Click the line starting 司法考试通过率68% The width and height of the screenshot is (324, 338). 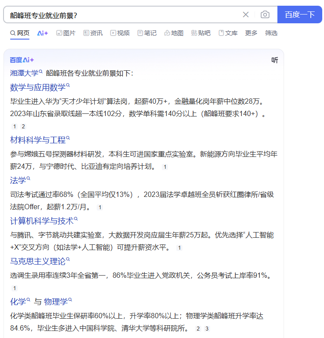(142, 195)
